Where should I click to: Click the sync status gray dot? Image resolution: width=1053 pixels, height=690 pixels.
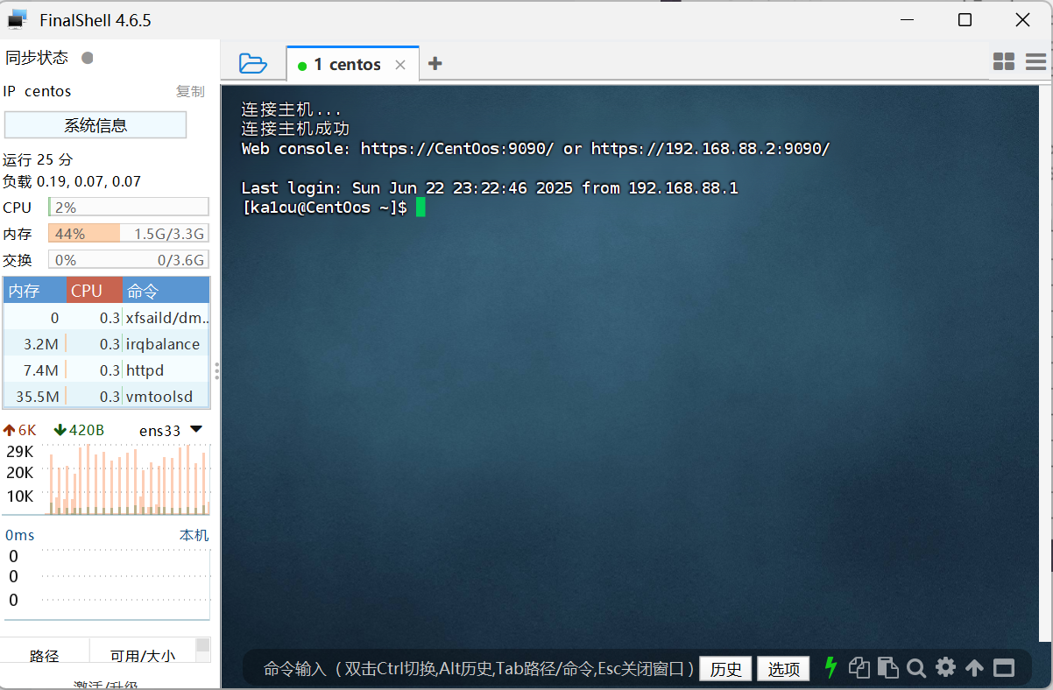coord(87,58)
